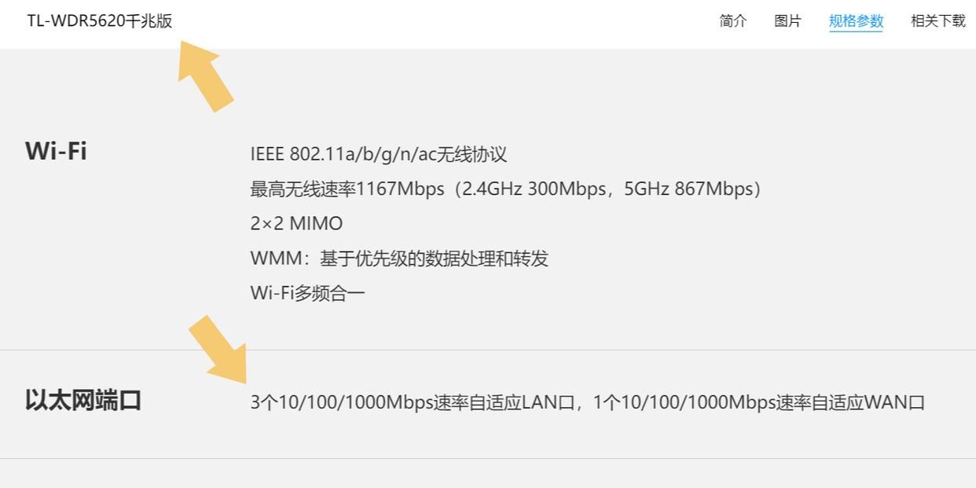Click the blue underline beneath 规格参数
The image size is (976, 488).
point(856,31)
